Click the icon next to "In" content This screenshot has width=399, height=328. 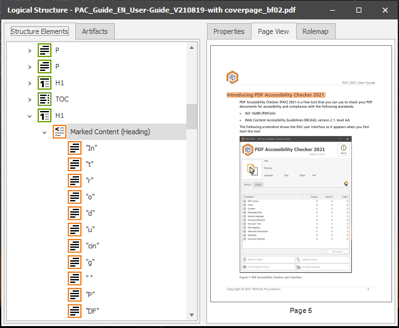pyautogui.click(x=75, y=148)
